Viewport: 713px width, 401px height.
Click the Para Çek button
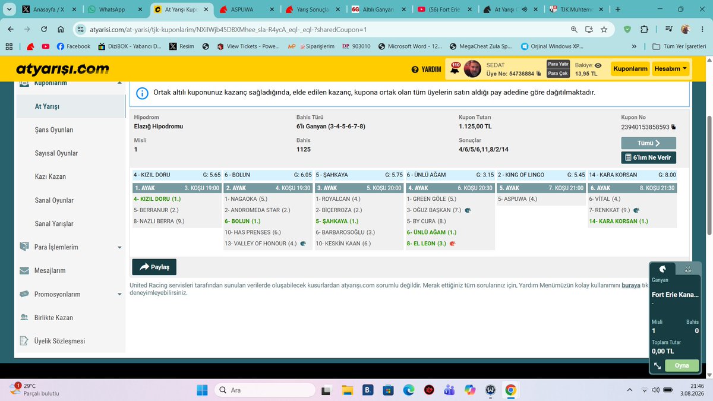click(558, 74)
